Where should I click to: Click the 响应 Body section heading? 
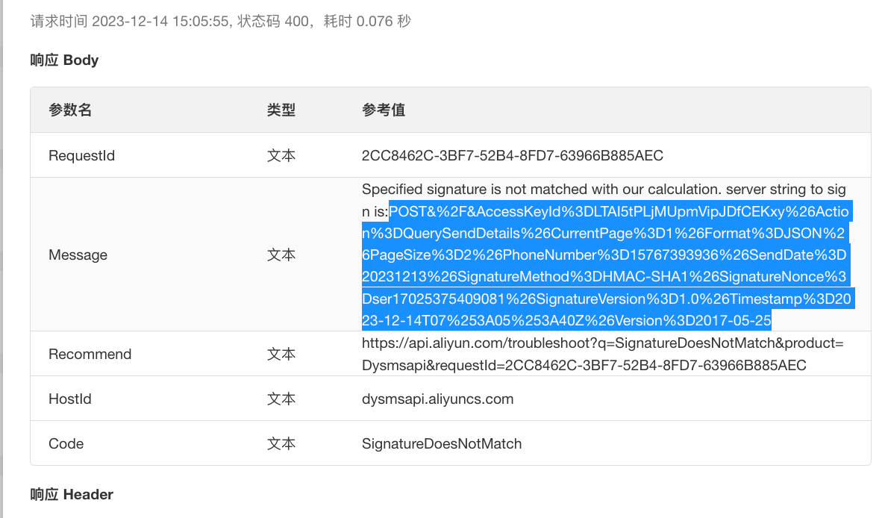click(64, 60)
